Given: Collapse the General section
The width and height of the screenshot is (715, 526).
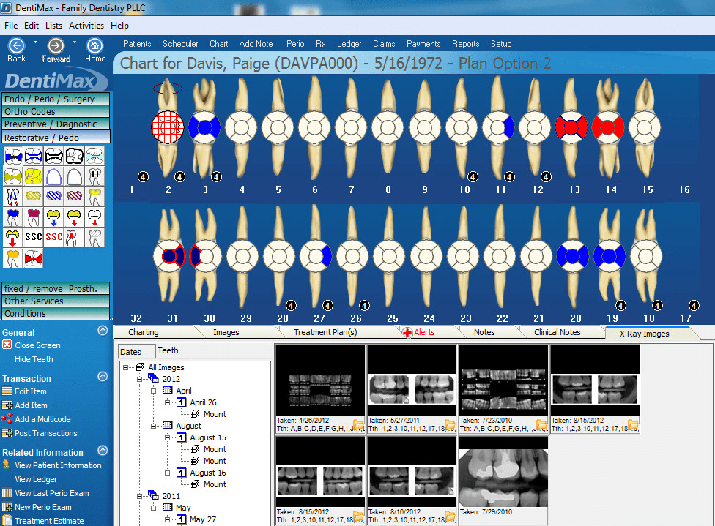Looking at the screenshot, I should click(x=103, y=331).
